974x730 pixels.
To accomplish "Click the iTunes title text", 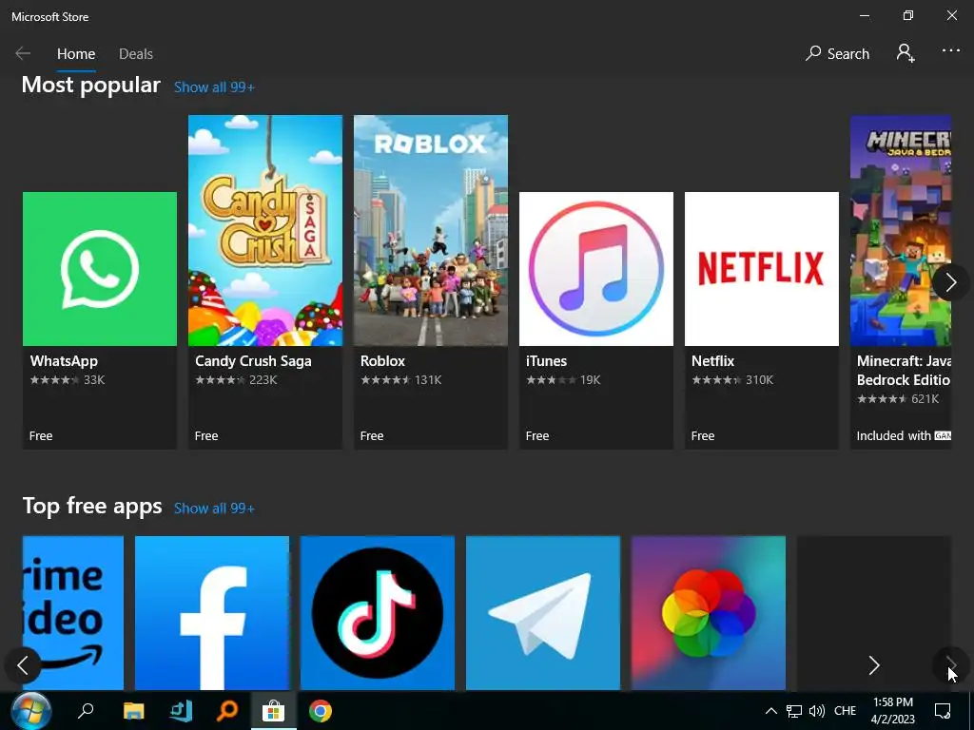I will (547, 360).
